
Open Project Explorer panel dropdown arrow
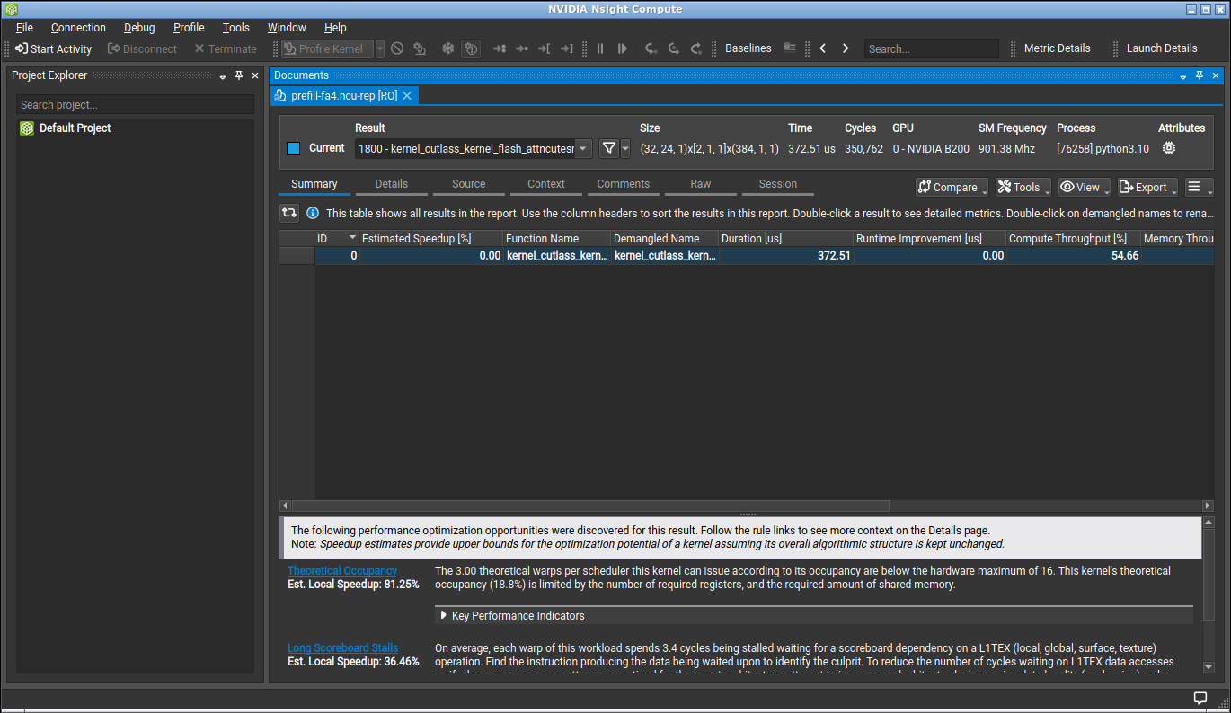(x=223, y=76)
